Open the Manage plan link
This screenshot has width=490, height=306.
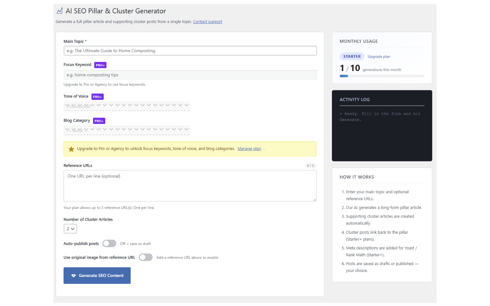click(x=249, y=148)
